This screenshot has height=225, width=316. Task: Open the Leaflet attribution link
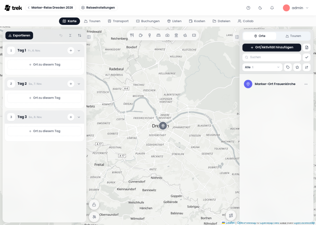[228, 223]
